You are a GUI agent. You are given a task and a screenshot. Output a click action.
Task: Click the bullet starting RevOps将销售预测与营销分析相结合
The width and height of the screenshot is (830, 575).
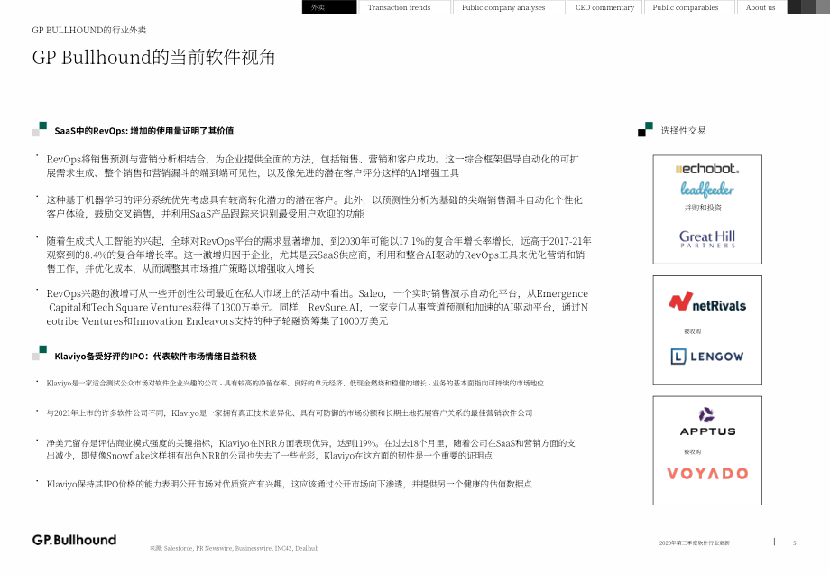click(312, 166)
